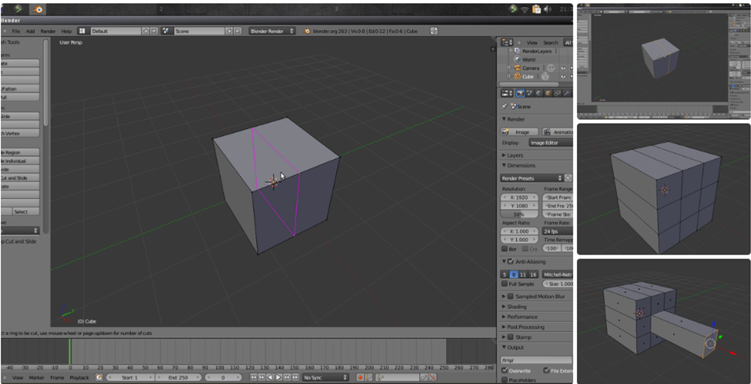
Task: Click the Camera data icon in the outliner
Action: tap(551, 68)
